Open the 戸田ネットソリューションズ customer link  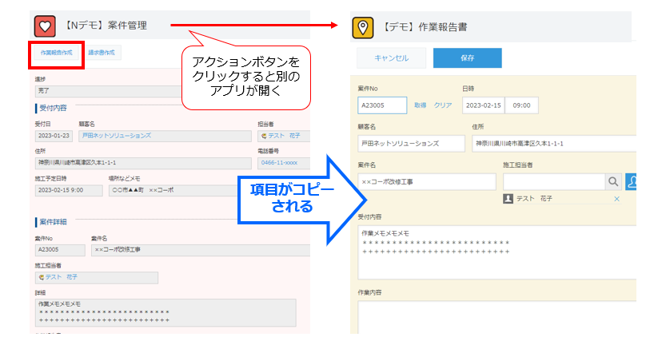pyautogui.click(x=116, y=136)
